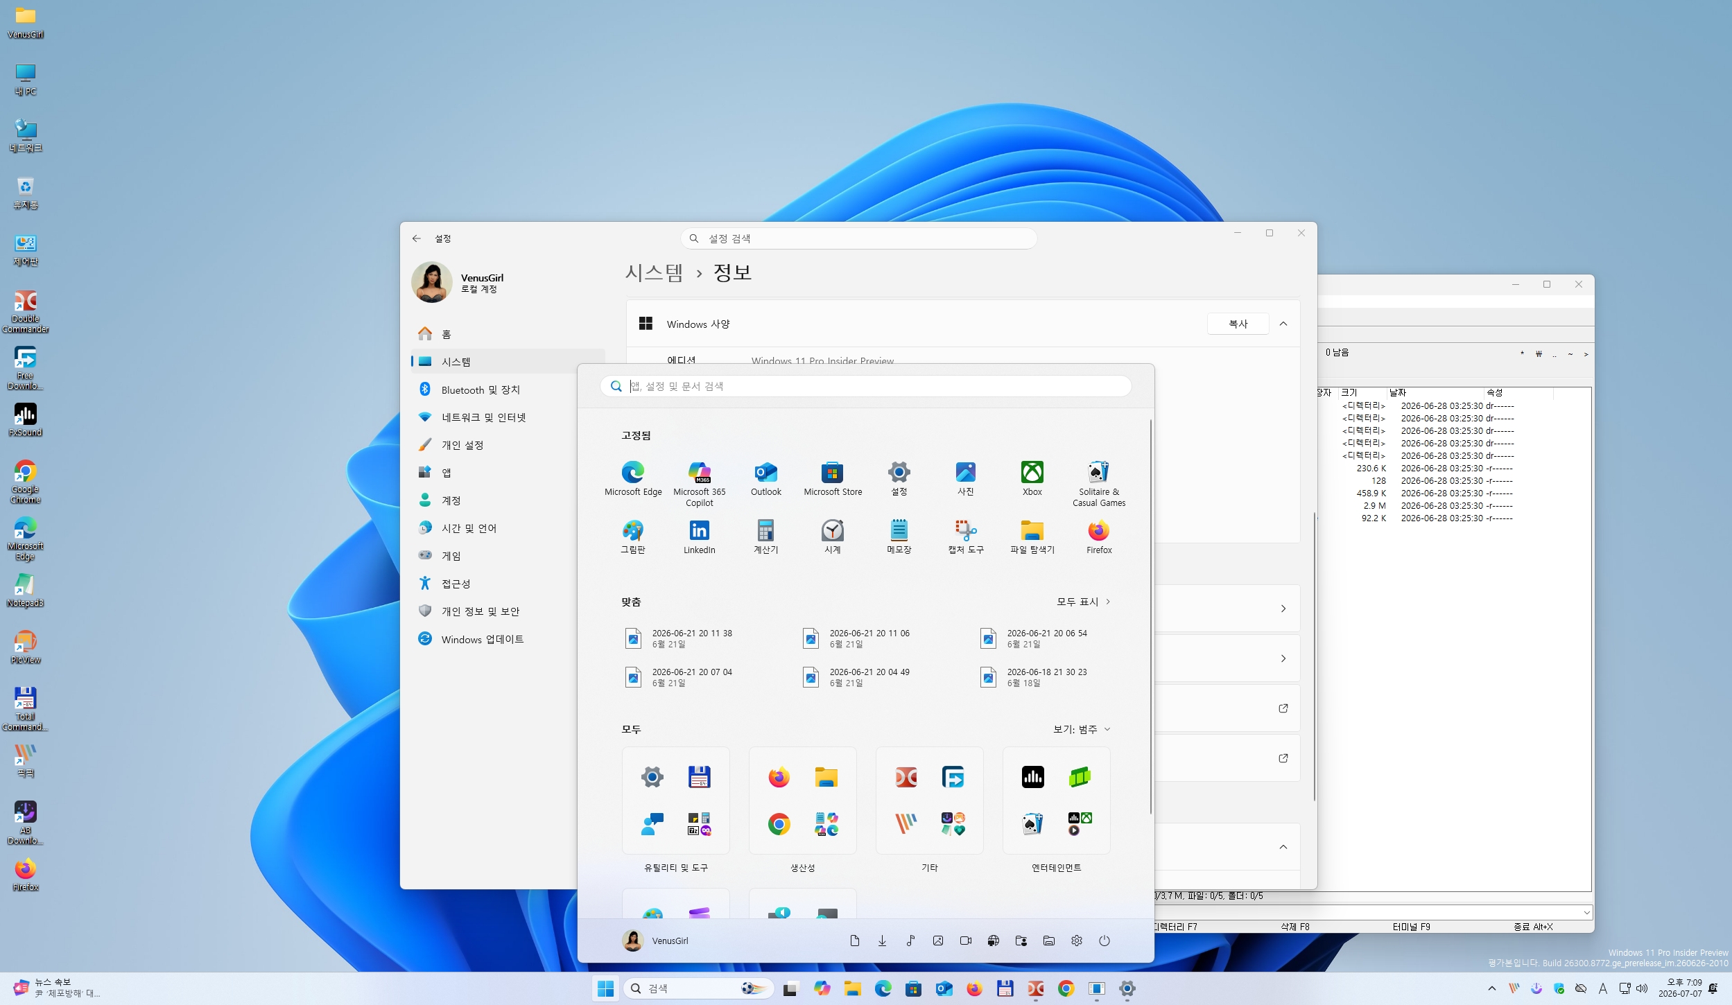Open the Network icon in Start menu footer
The width and height of the screenshot is (1732, 1005).
point(994,941)
